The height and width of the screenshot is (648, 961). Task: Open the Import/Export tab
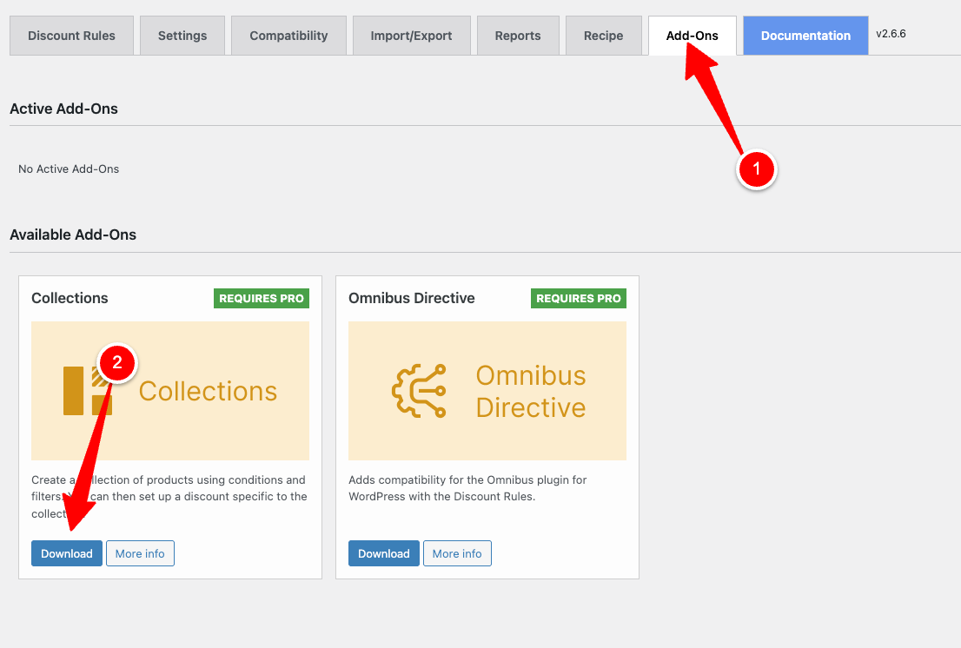[x=411, y=36]
